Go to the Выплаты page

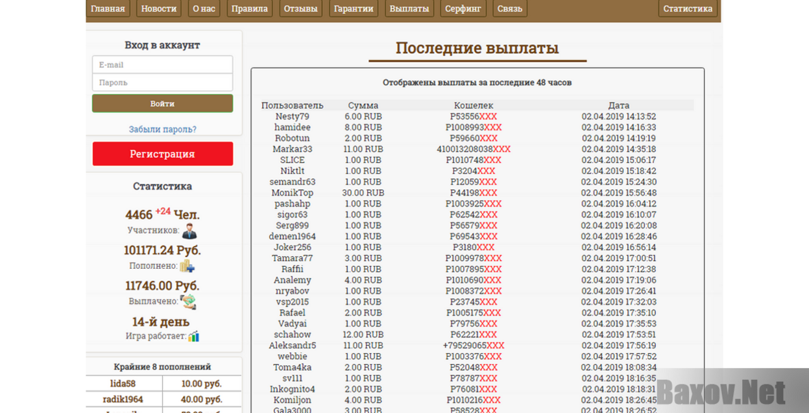[409, 8]
